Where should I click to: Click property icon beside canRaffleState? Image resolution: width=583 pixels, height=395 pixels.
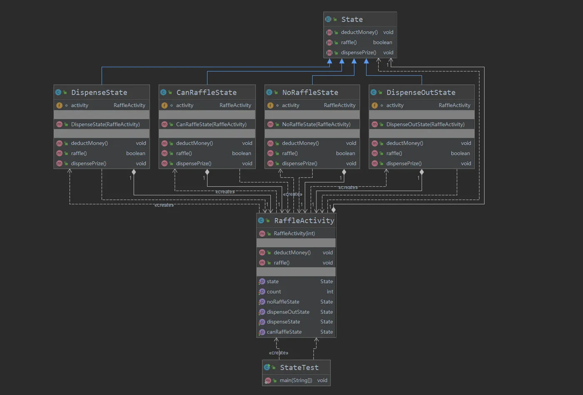(262, 332)
